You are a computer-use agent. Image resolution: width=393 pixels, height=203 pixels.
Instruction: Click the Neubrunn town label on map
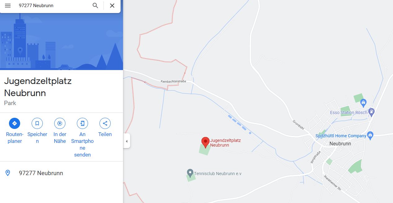(340, 143)
